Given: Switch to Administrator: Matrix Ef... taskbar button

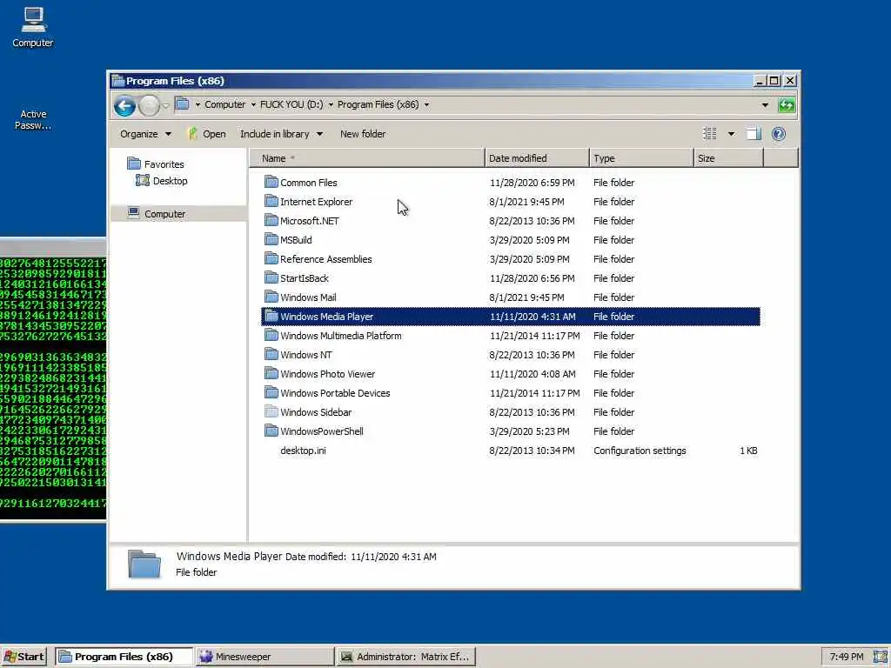Looking at the screenshot, I should tap(405, 657).
